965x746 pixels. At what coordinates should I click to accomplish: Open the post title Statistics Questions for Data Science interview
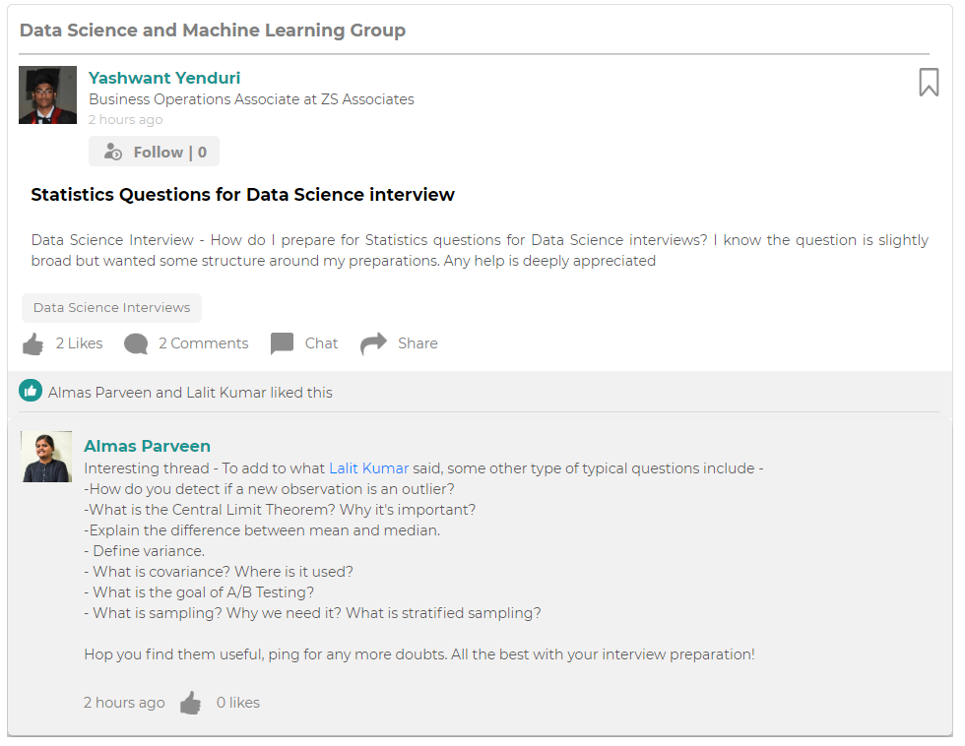click(x=242, y=195)
